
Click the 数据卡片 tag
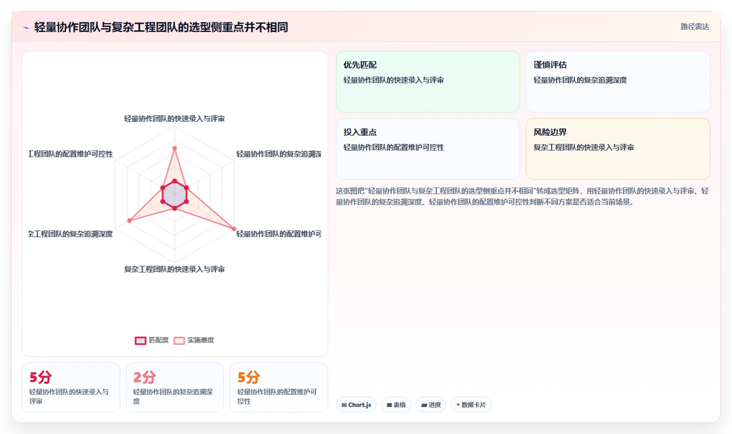pyautogui.click(x=471, y=405)
